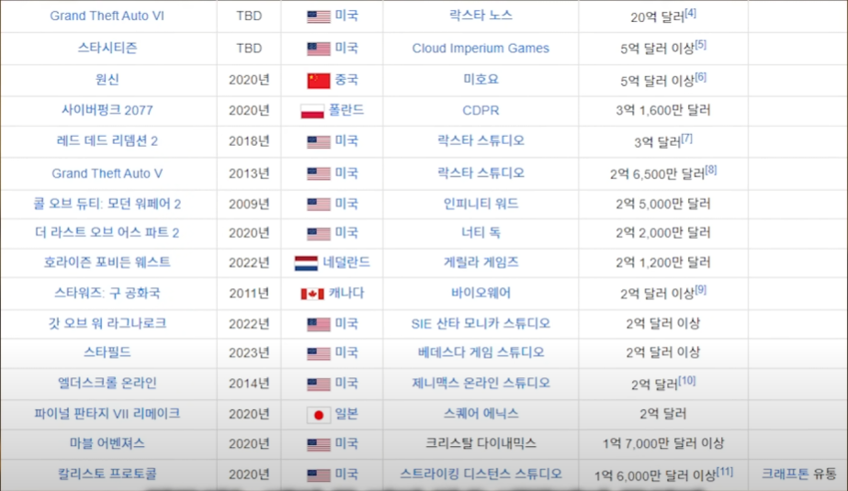Follow the CDPR developer link
This screenshot has height=491, width=848.
click(x=481, y=111)
